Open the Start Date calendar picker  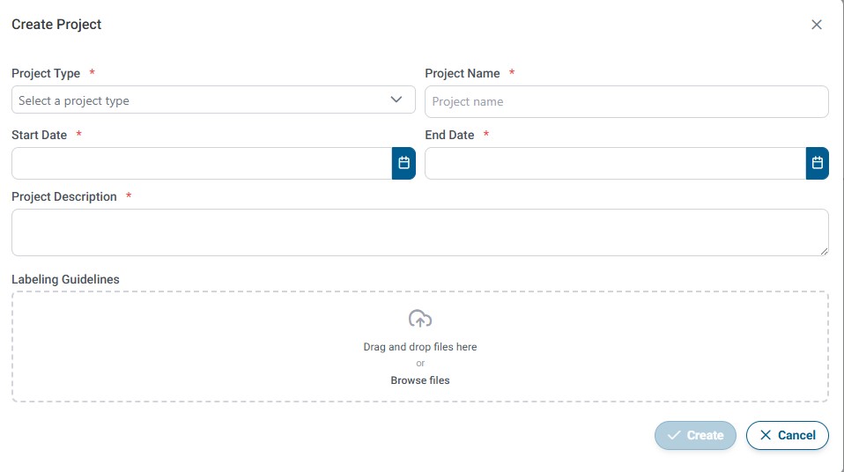click(403, 163)
